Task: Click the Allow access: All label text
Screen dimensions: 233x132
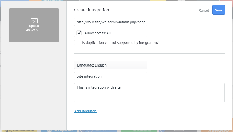Action: [x=98, y=33]
